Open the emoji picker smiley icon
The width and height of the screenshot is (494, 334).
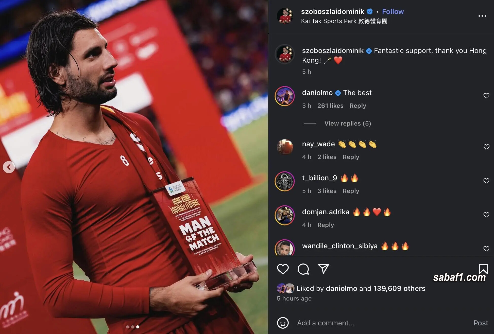[283, 323]
